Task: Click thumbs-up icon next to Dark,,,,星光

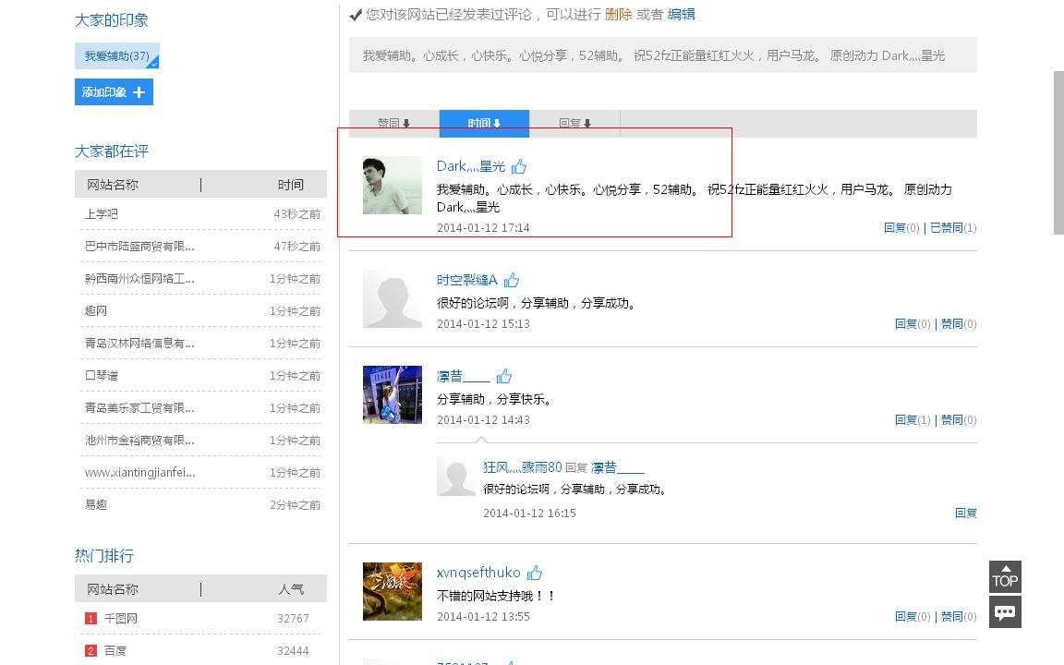Action: (x=519, y=166)
